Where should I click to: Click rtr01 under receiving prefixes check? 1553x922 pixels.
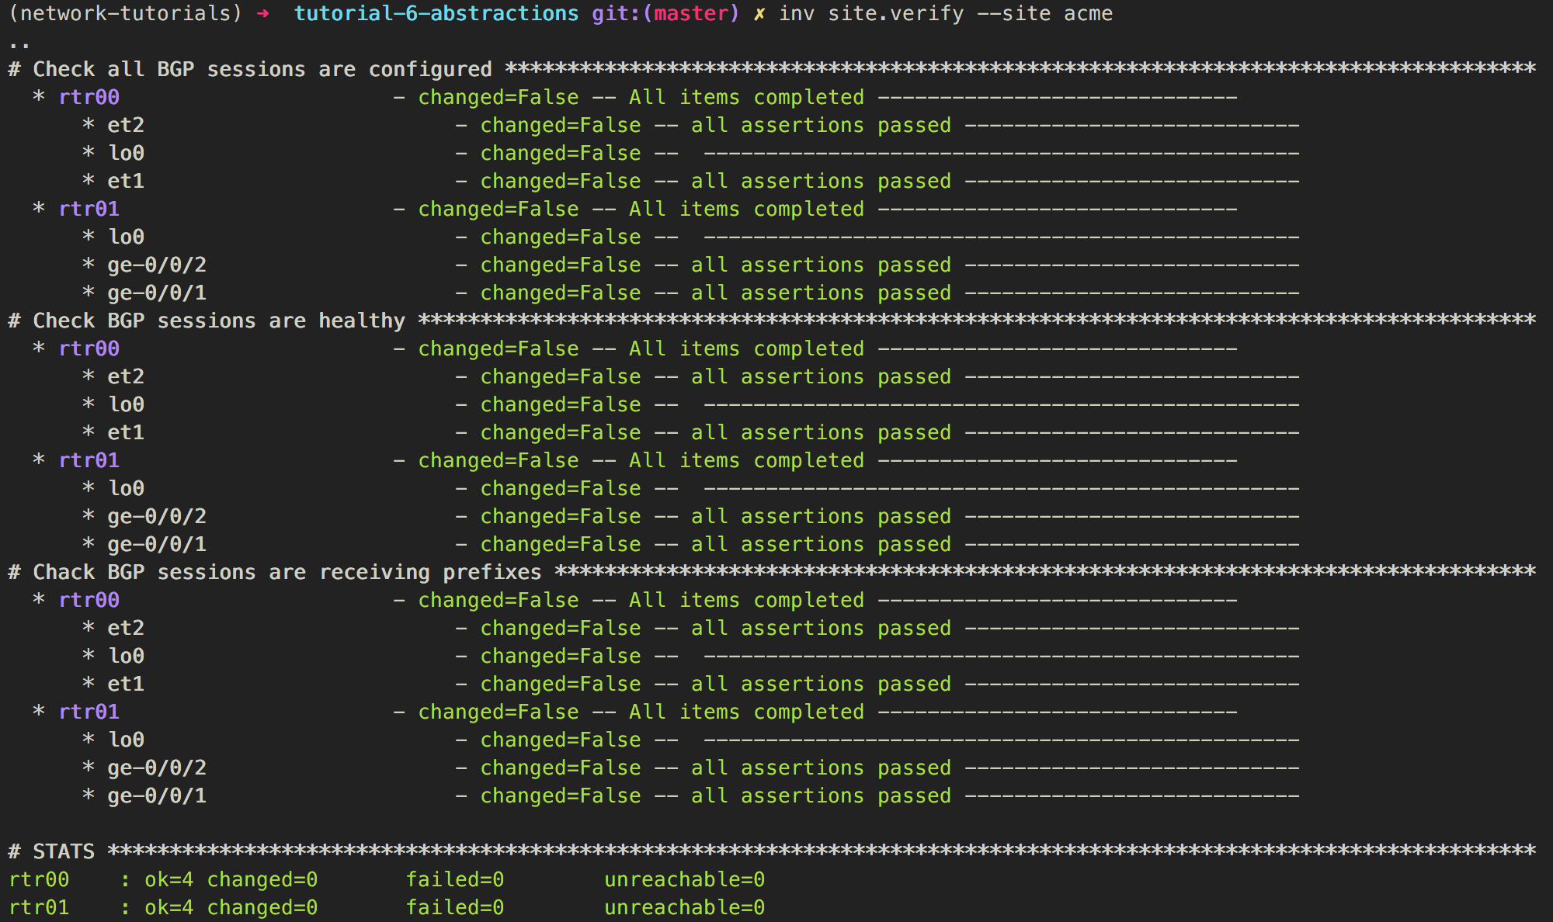(x=89, y=712)
